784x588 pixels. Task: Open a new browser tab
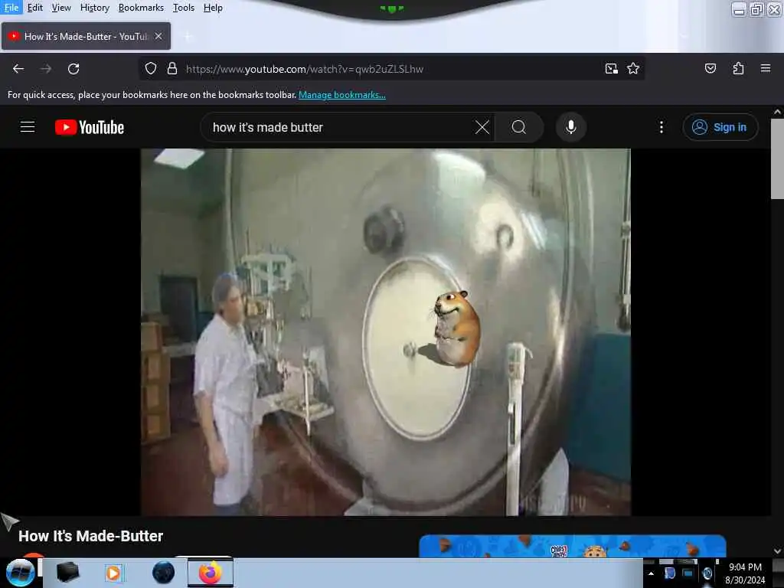click(x=188, y=36)
